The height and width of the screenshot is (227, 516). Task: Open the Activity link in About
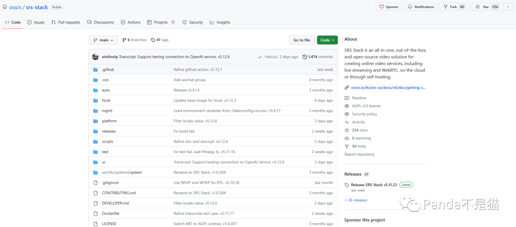tap(358, 122)
